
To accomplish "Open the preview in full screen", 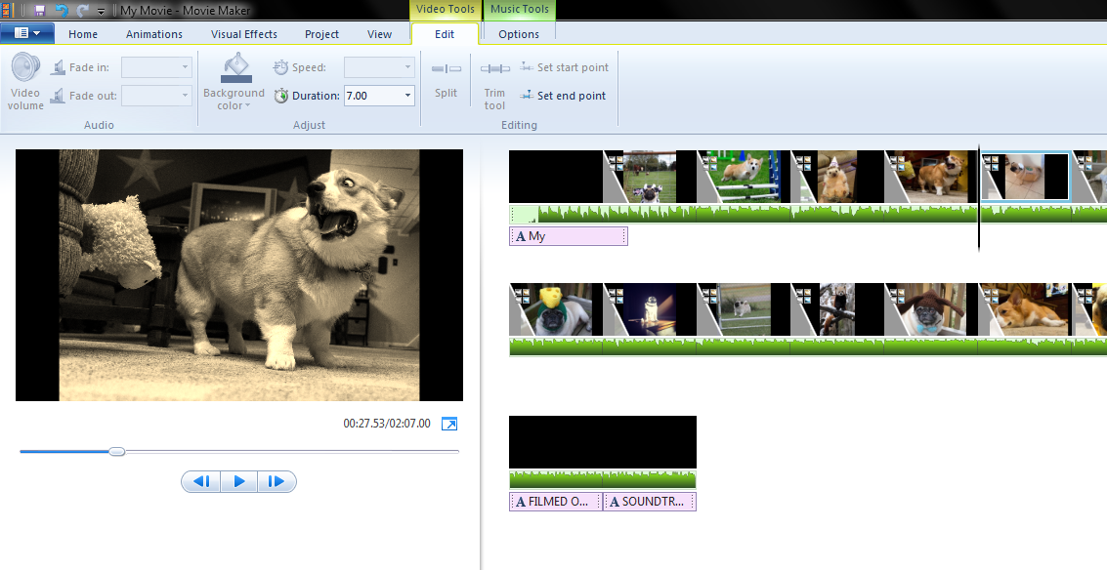I will tap(449, 424).
